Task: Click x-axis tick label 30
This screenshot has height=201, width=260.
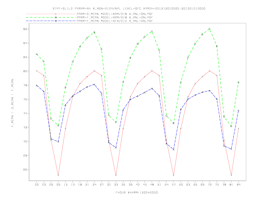Action: pos(109,185)
